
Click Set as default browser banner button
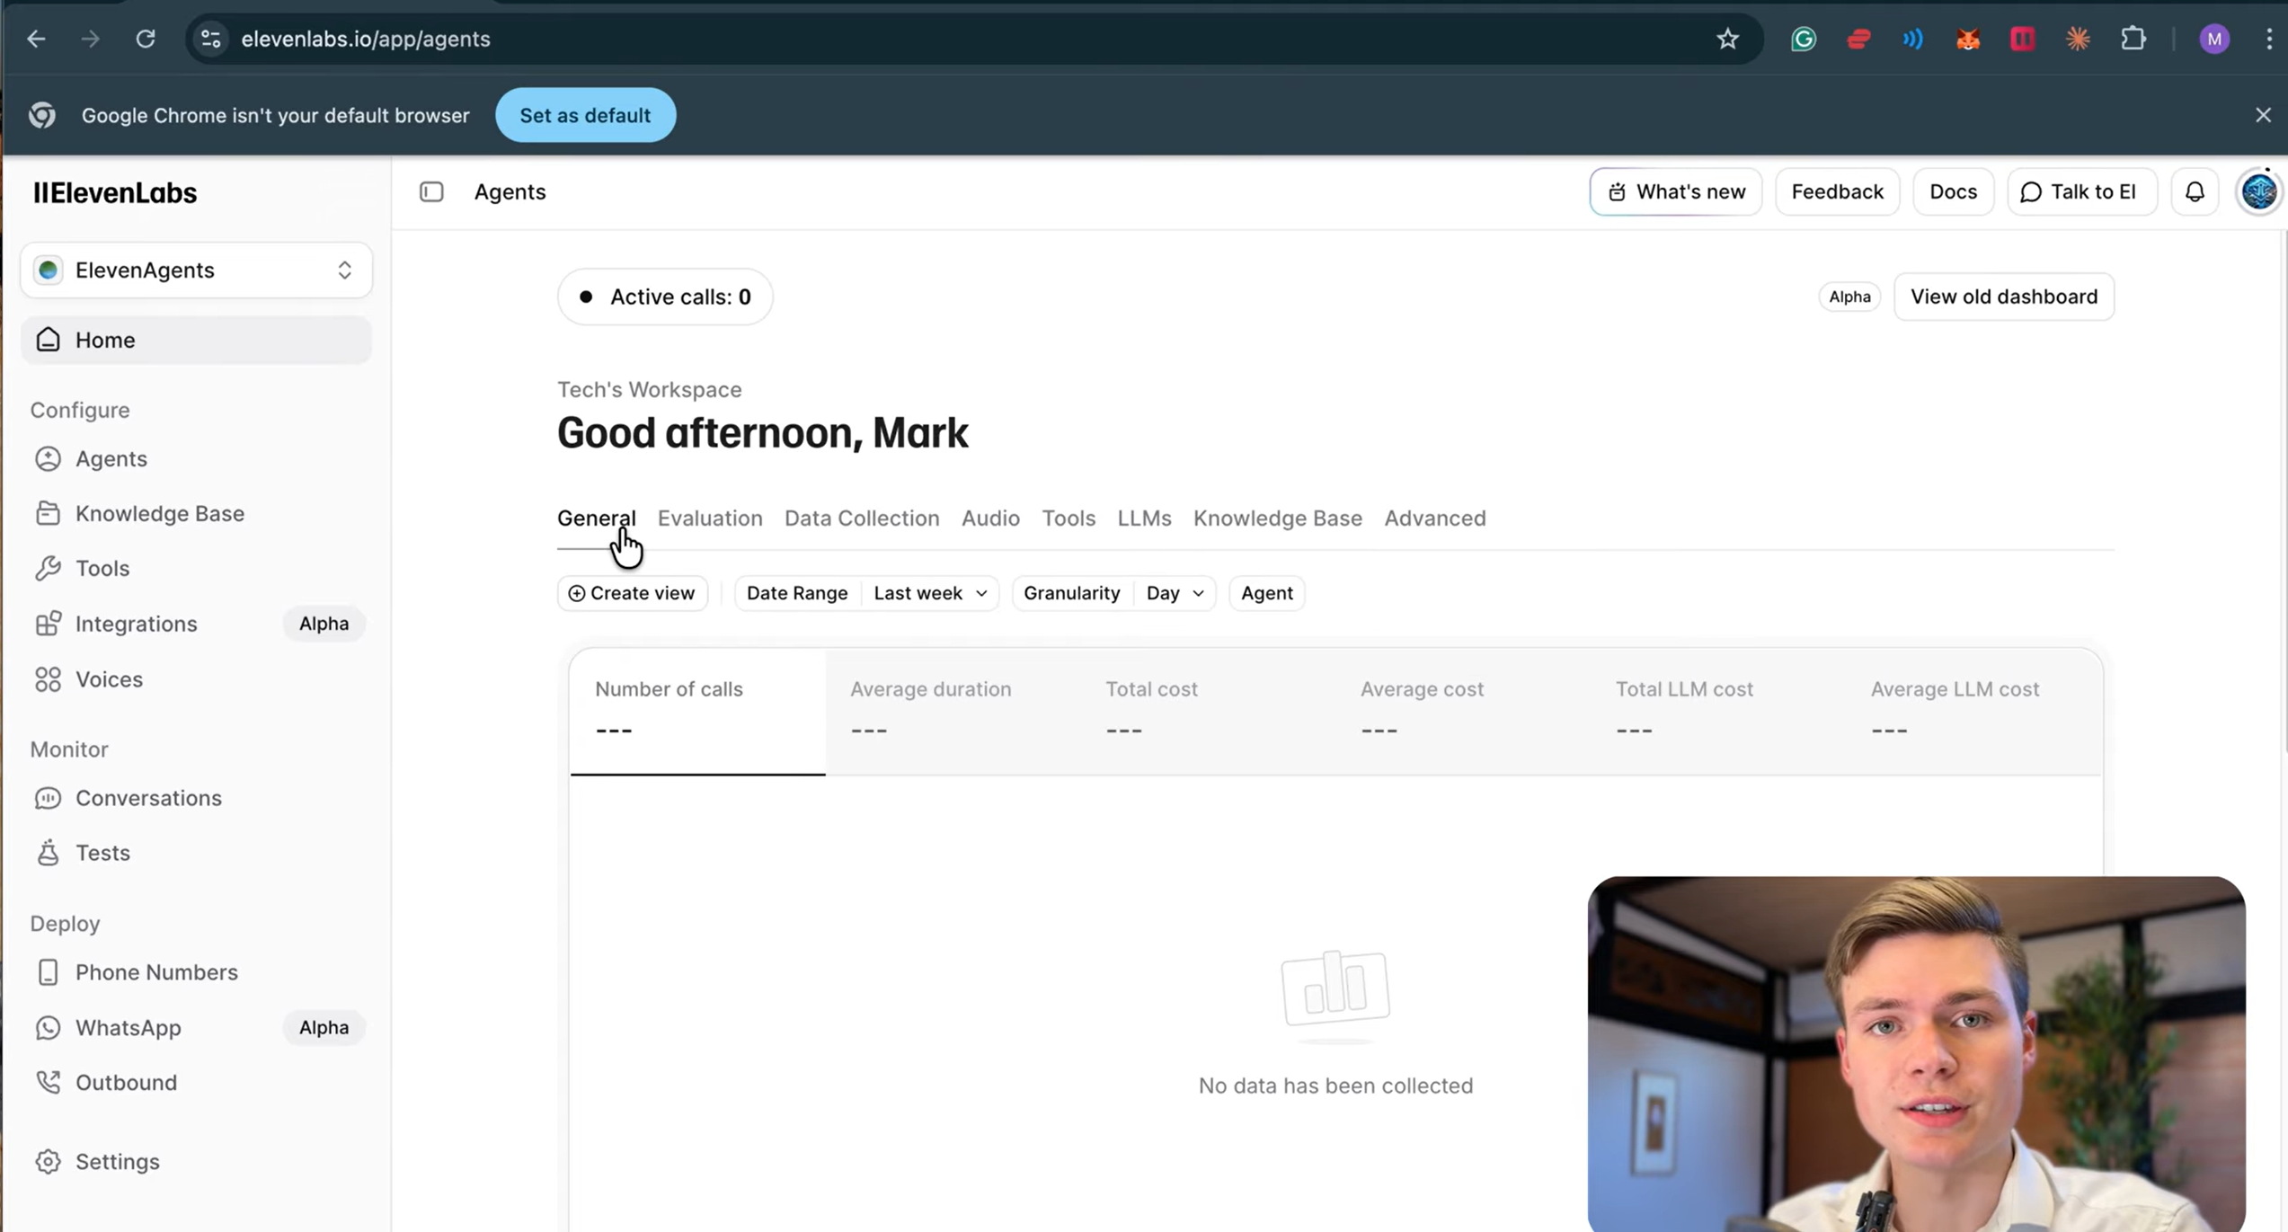(585, 114)
